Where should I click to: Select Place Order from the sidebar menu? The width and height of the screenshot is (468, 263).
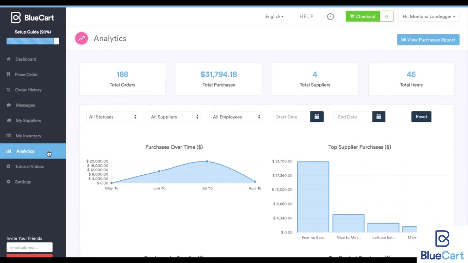tap(26, 74)
